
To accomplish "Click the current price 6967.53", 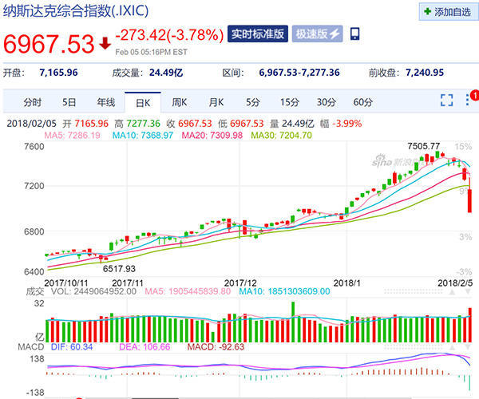I will coord(49,44).
